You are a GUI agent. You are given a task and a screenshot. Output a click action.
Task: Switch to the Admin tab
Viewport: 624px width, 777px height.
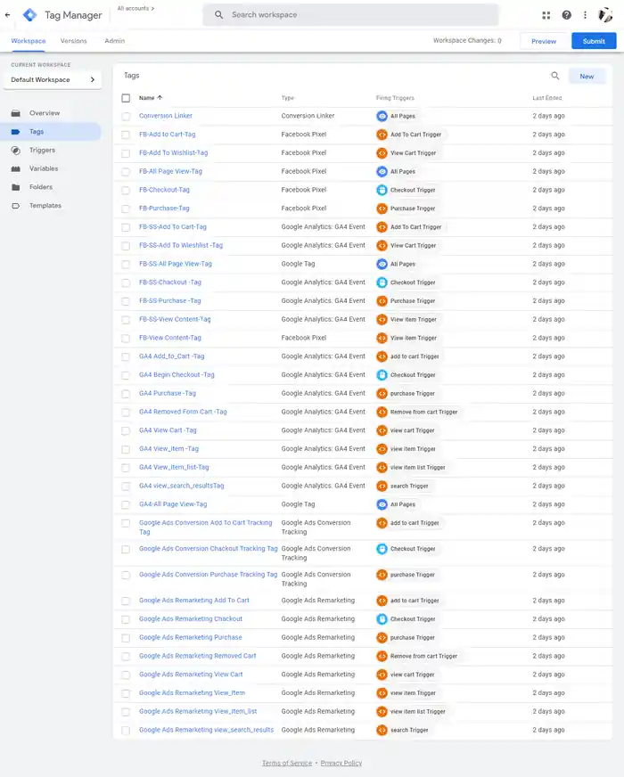[114, 41]
